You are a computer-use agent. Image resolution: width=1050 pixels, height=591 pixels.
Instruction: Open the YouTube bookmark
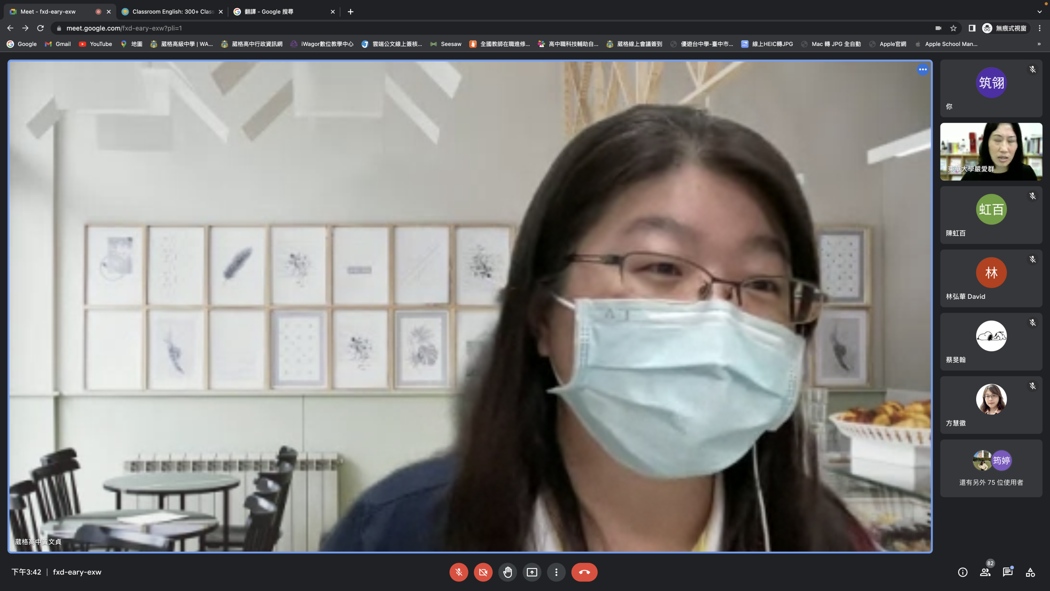pos(96,44)
